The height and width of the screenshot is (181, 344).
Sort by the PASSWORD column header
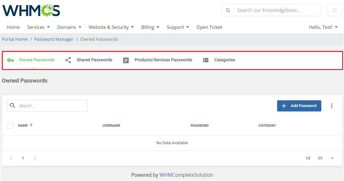(200, 125)
